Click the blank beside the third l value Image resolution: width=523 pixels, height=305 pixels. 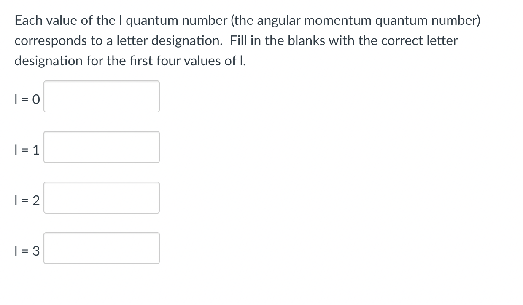tap(101, 198)
